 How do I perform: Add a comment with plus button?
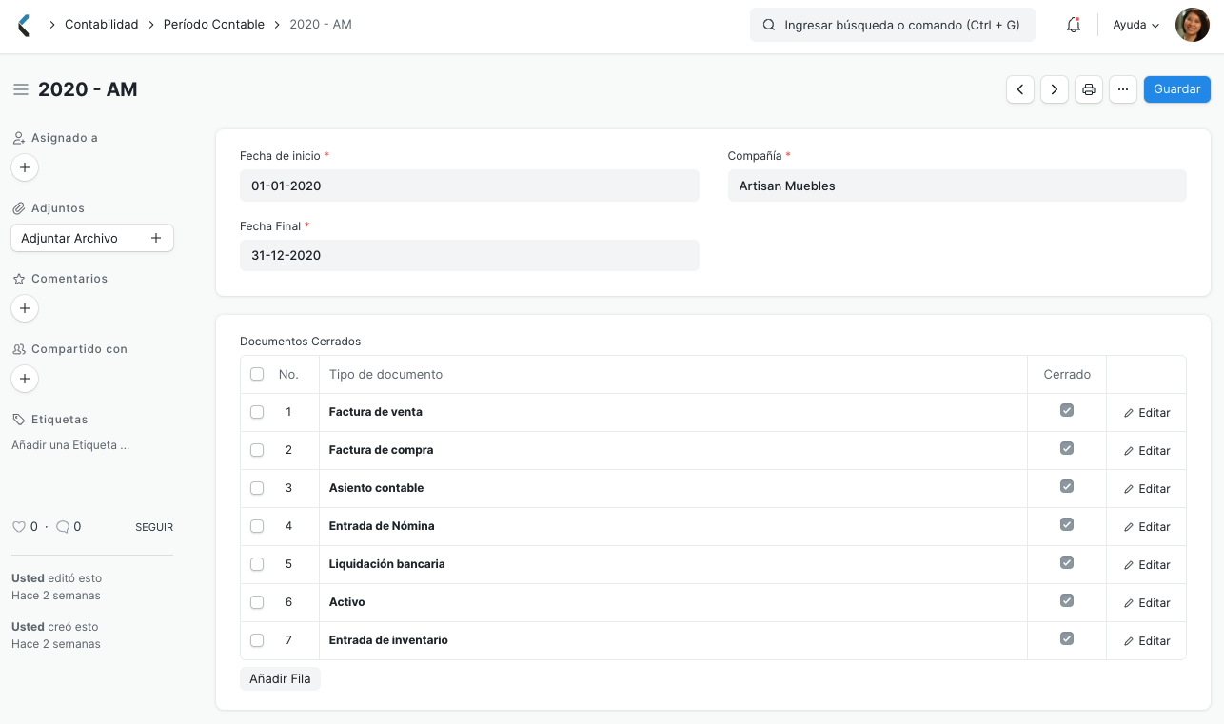pos(25,308)
